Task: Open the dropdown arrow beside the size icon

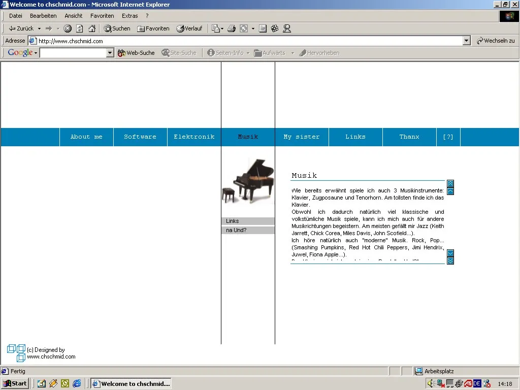Action: pyautogui.click(x=253, y=28)
